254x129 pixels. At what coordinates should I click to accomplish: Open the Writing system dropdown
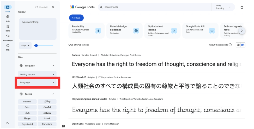click(37, 74)
